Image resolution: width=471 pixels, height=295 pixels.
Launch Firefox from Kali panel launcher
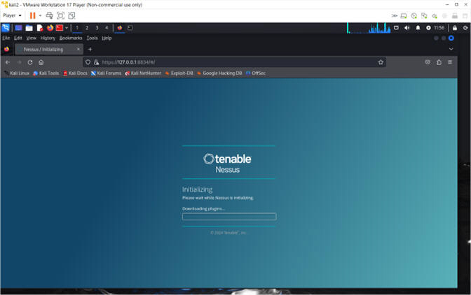pyautogui.click(x=50, y=28)
